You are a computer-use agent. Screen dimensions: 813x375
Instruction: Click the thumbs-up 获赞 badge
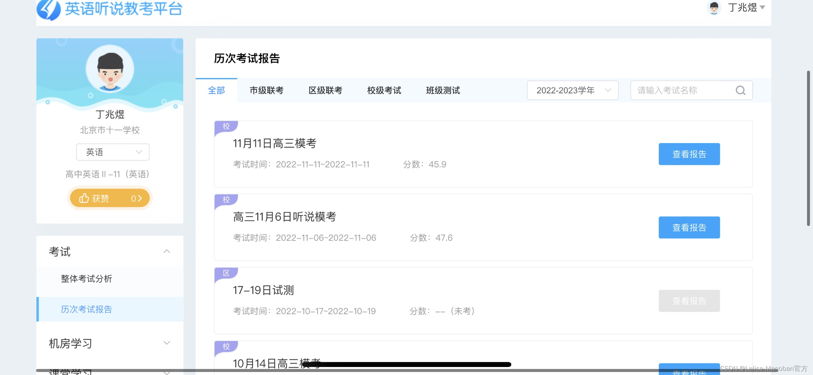[x=110, y=198]
